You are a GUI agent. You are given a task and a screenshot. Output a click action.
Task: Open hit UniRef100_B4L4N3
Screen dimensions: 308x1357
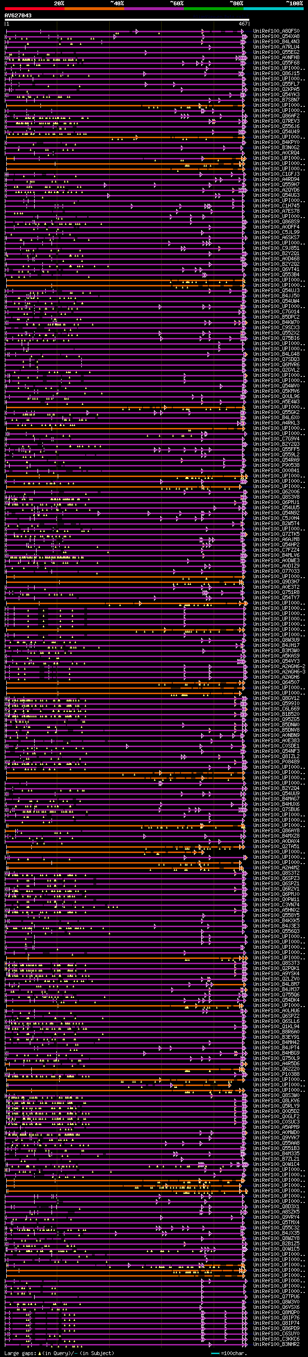pyautogui.click(x=276, y=41)
